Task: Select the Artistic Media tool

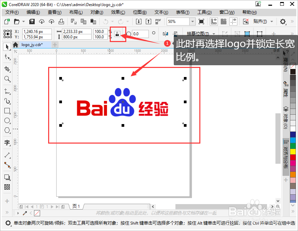Action: (x=7, y=101)
